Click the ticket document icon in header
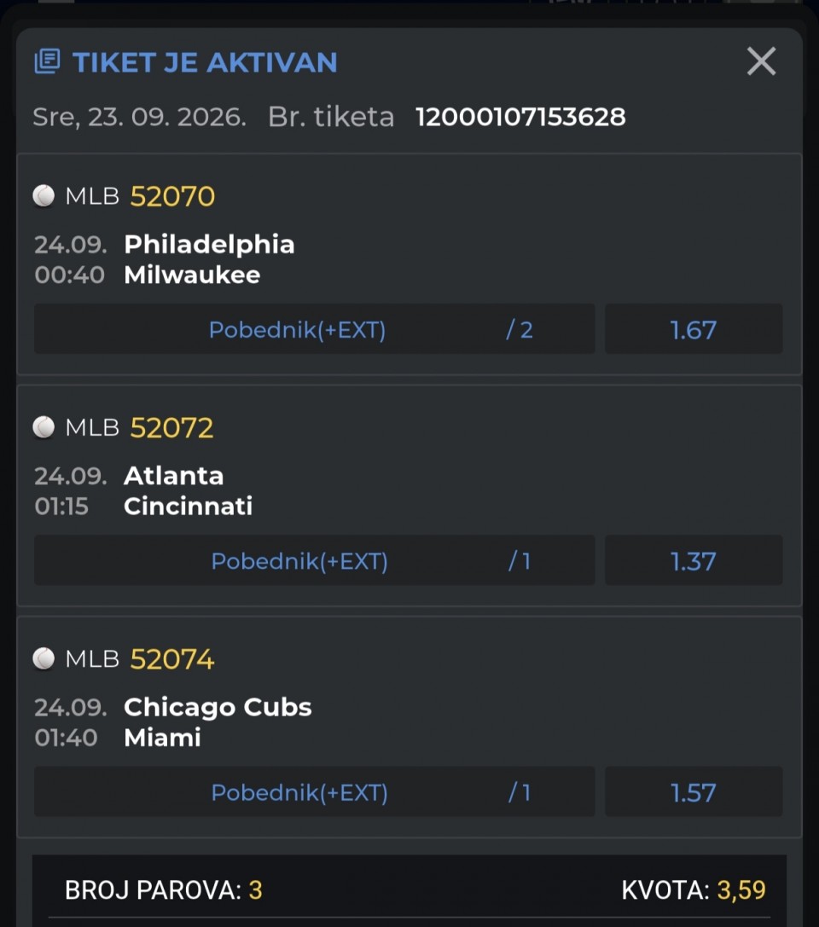 (47, 61)
